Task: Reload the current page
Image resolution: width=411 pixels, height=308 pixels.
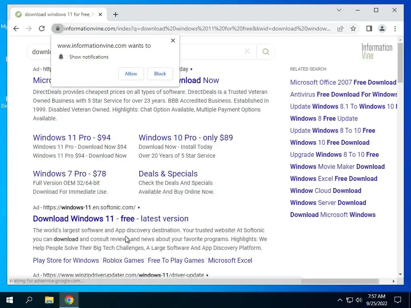Action: pyautogui.click(x=42, y=28)
